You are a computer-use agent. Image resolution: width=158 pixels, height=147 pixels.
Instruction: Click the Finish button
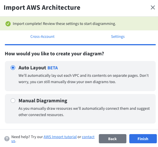click(143, 139)
